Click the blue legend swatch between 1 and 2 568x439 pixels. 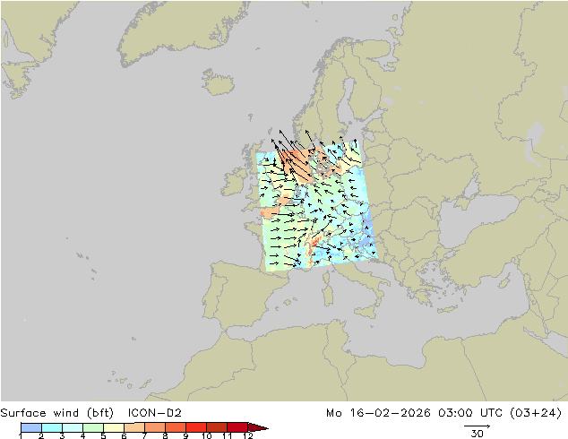tap(31, 427)
